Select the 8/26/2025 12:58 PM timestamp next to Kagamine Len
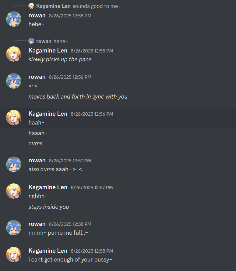The height and width of the screenshot is (271, 236). click(x=92, y=251)
